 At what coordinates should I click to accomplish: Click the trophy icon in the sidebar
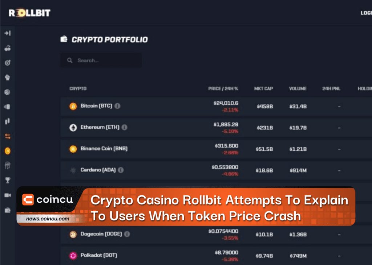click(7, 180)
